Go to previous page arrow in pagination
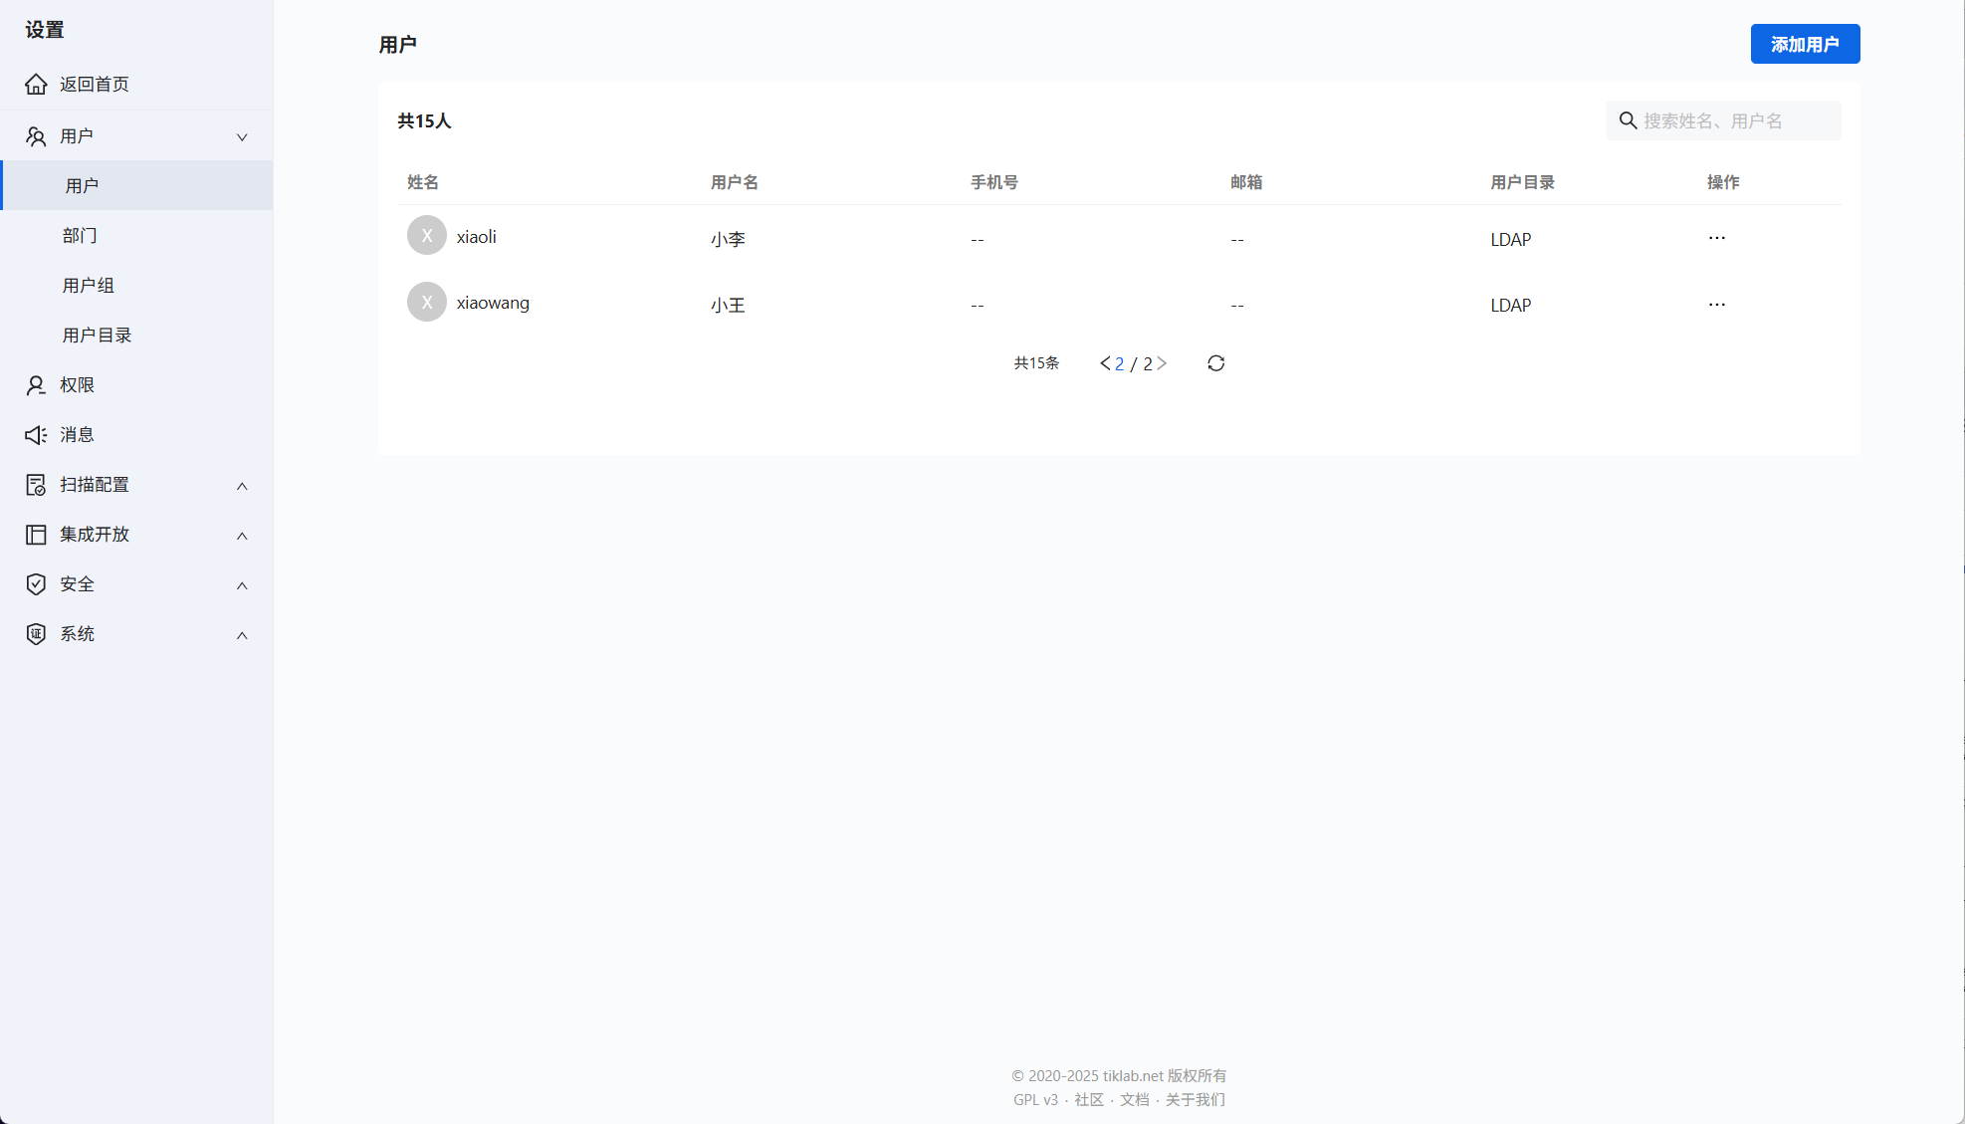Image resolution: width=1965 pixels, height=1124 pixels. (1105, 363)
